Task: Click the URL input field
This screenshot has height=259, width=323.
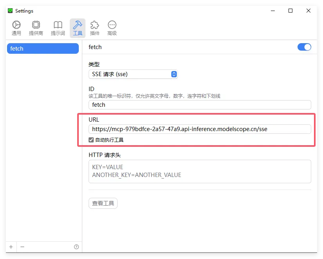Action: point(200,129)
